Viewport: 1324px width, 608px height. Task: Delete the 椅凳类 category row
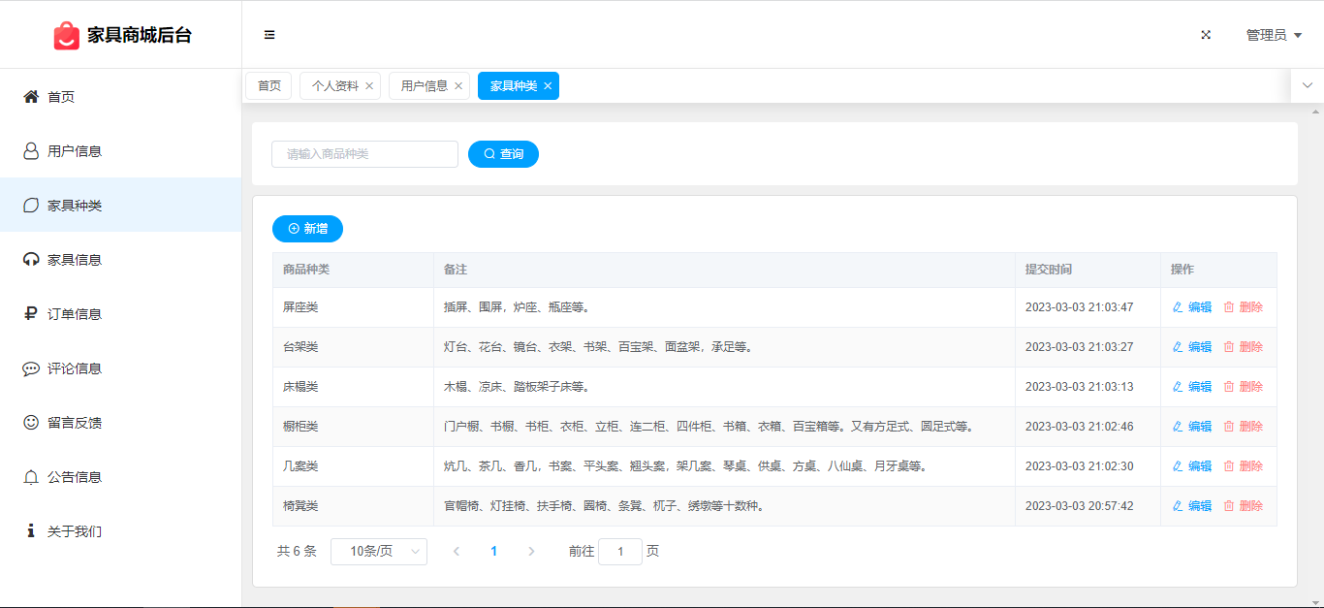click(x=1243, y=506)
